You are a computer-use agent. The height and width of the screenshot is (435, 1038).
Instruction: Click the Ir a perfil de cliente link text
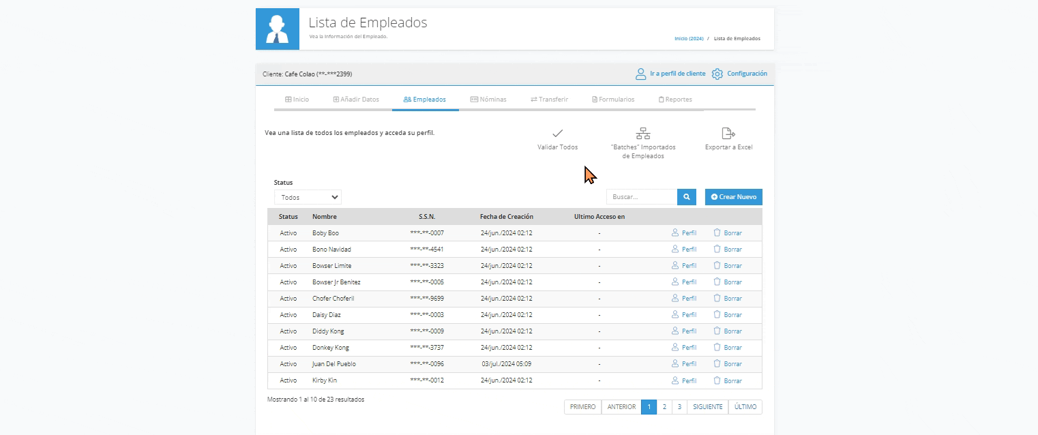pos(678,74)
